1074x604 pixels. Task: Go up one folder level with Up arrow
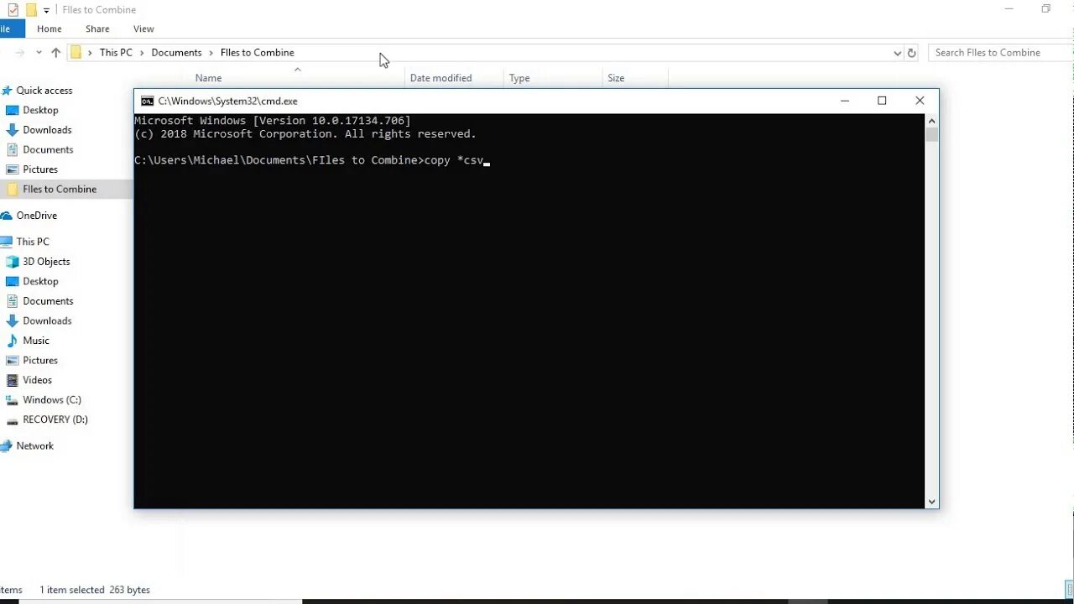coord(55,53)
